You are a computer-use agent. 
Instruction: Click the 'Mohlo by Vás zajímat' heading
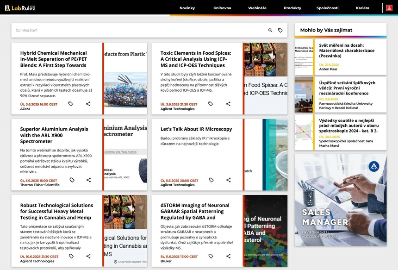[x=326, y=30]
